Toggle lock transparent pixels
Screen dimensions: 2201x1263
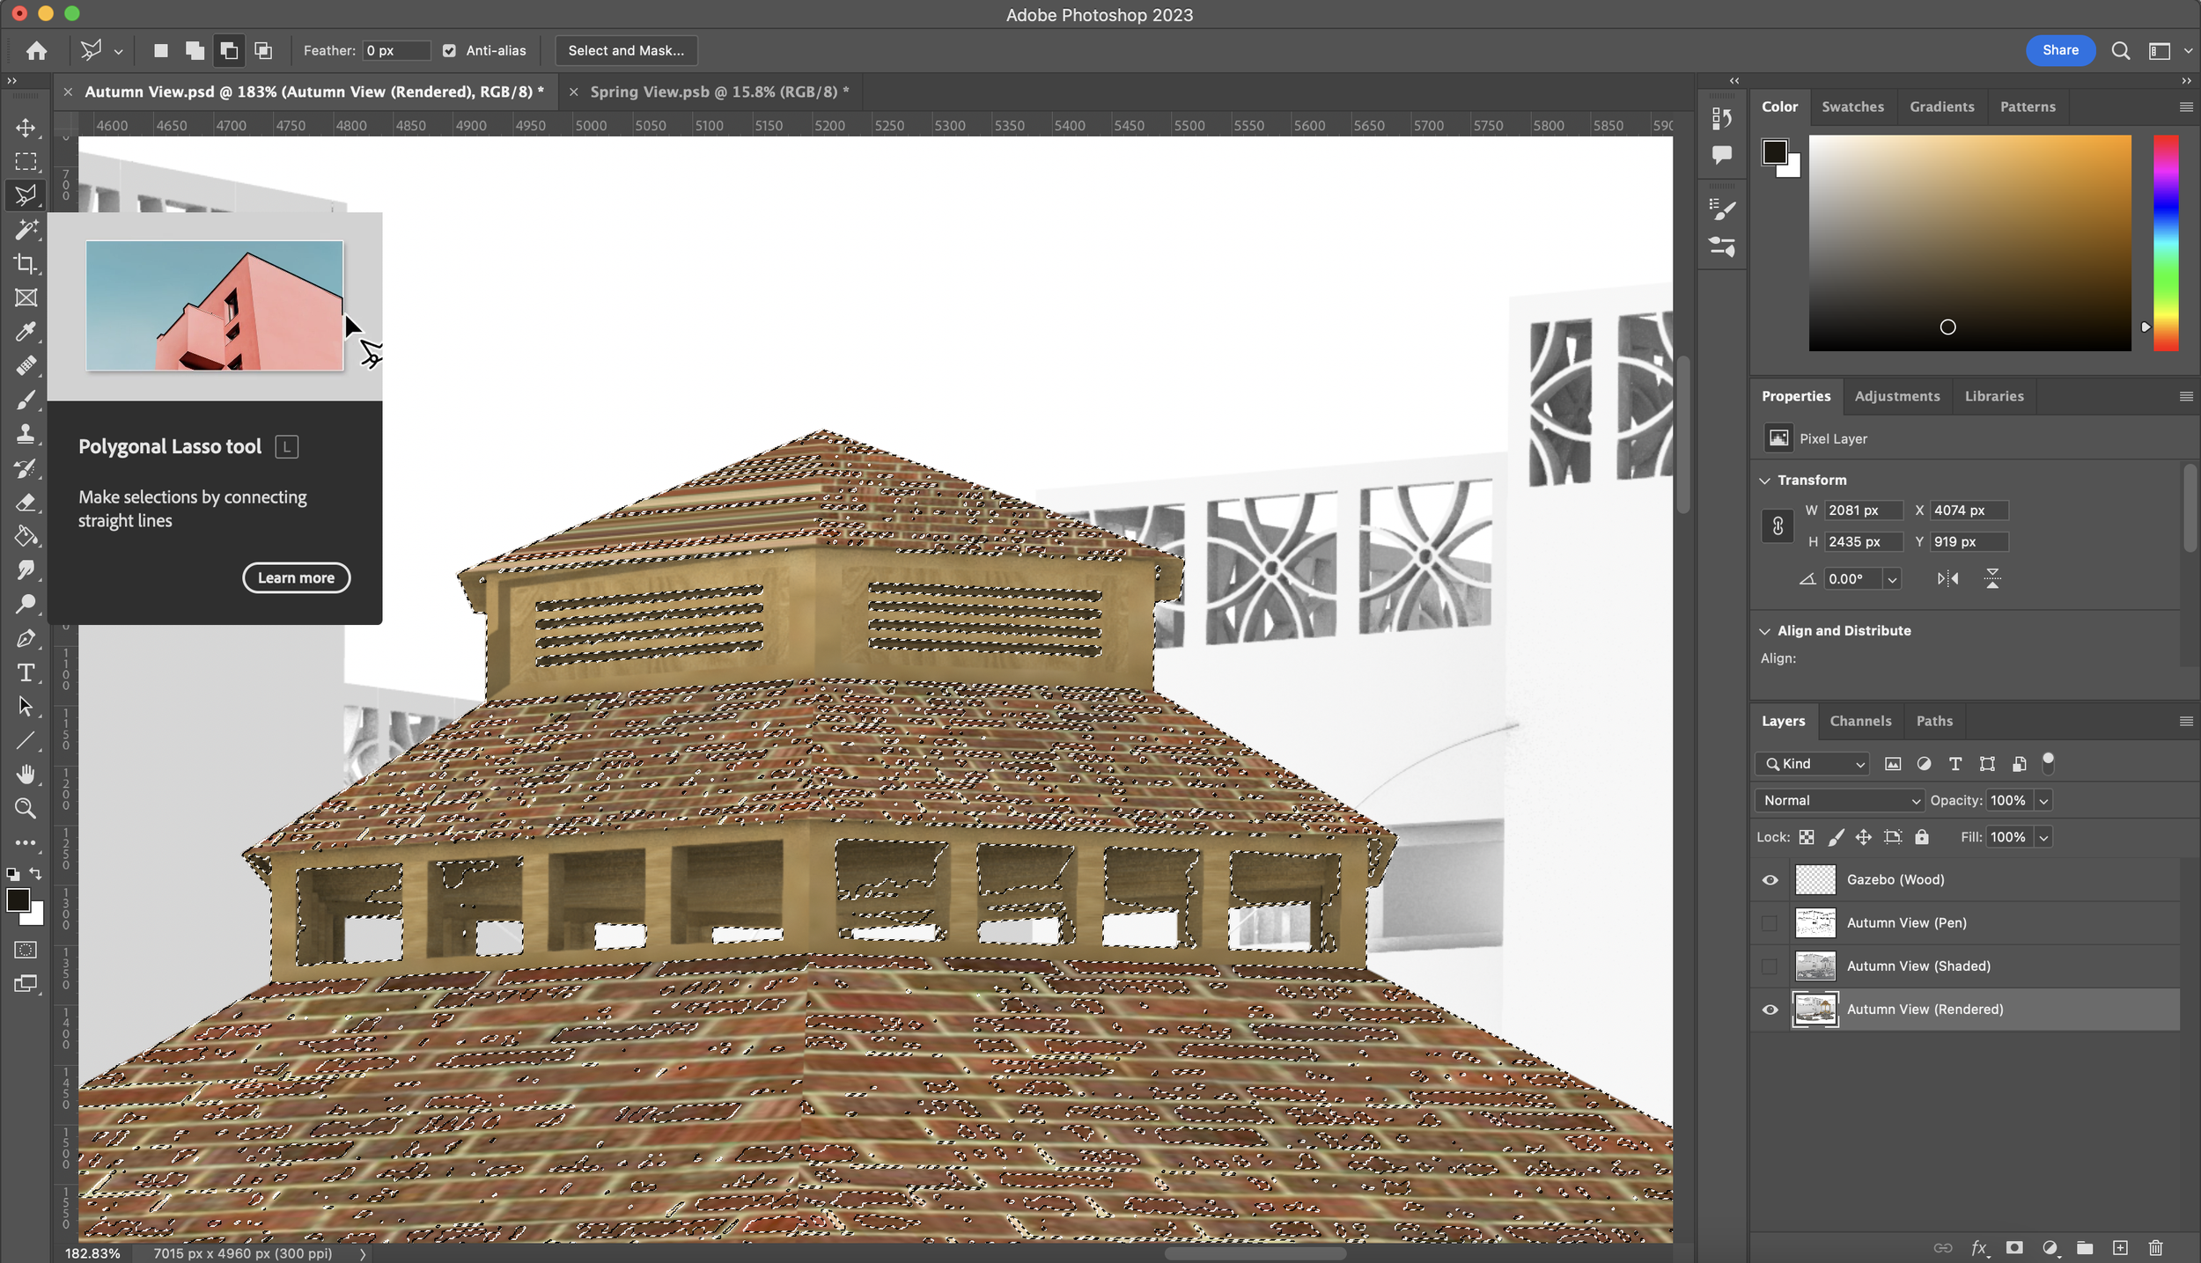1807,837
